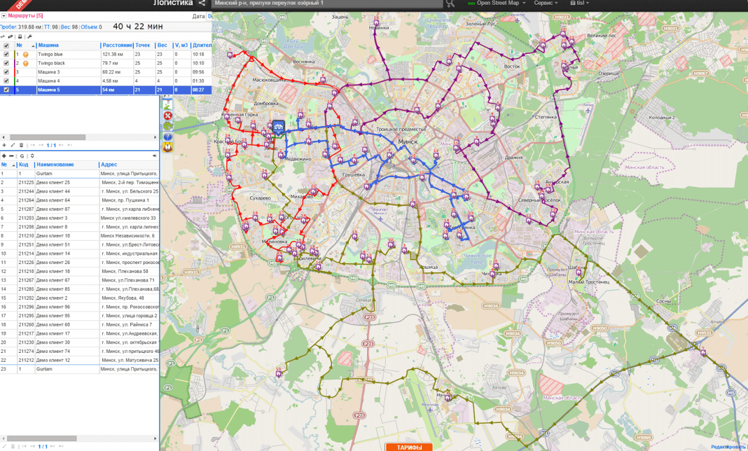The width and height of the screenshot is (748, 451).
Task: Expand the tisl user dropdown
Action: pyautogui.click(x=580, y=4)
